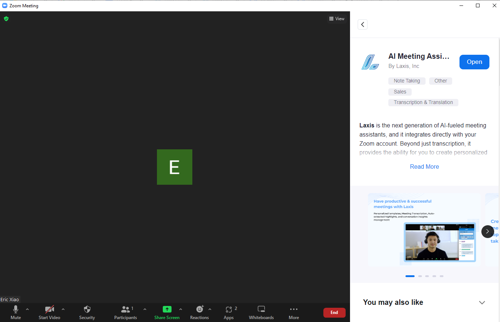Click AI Meeting Assi… app title
The height and width of the screenshot is (322, 500).
pos(419,56)
